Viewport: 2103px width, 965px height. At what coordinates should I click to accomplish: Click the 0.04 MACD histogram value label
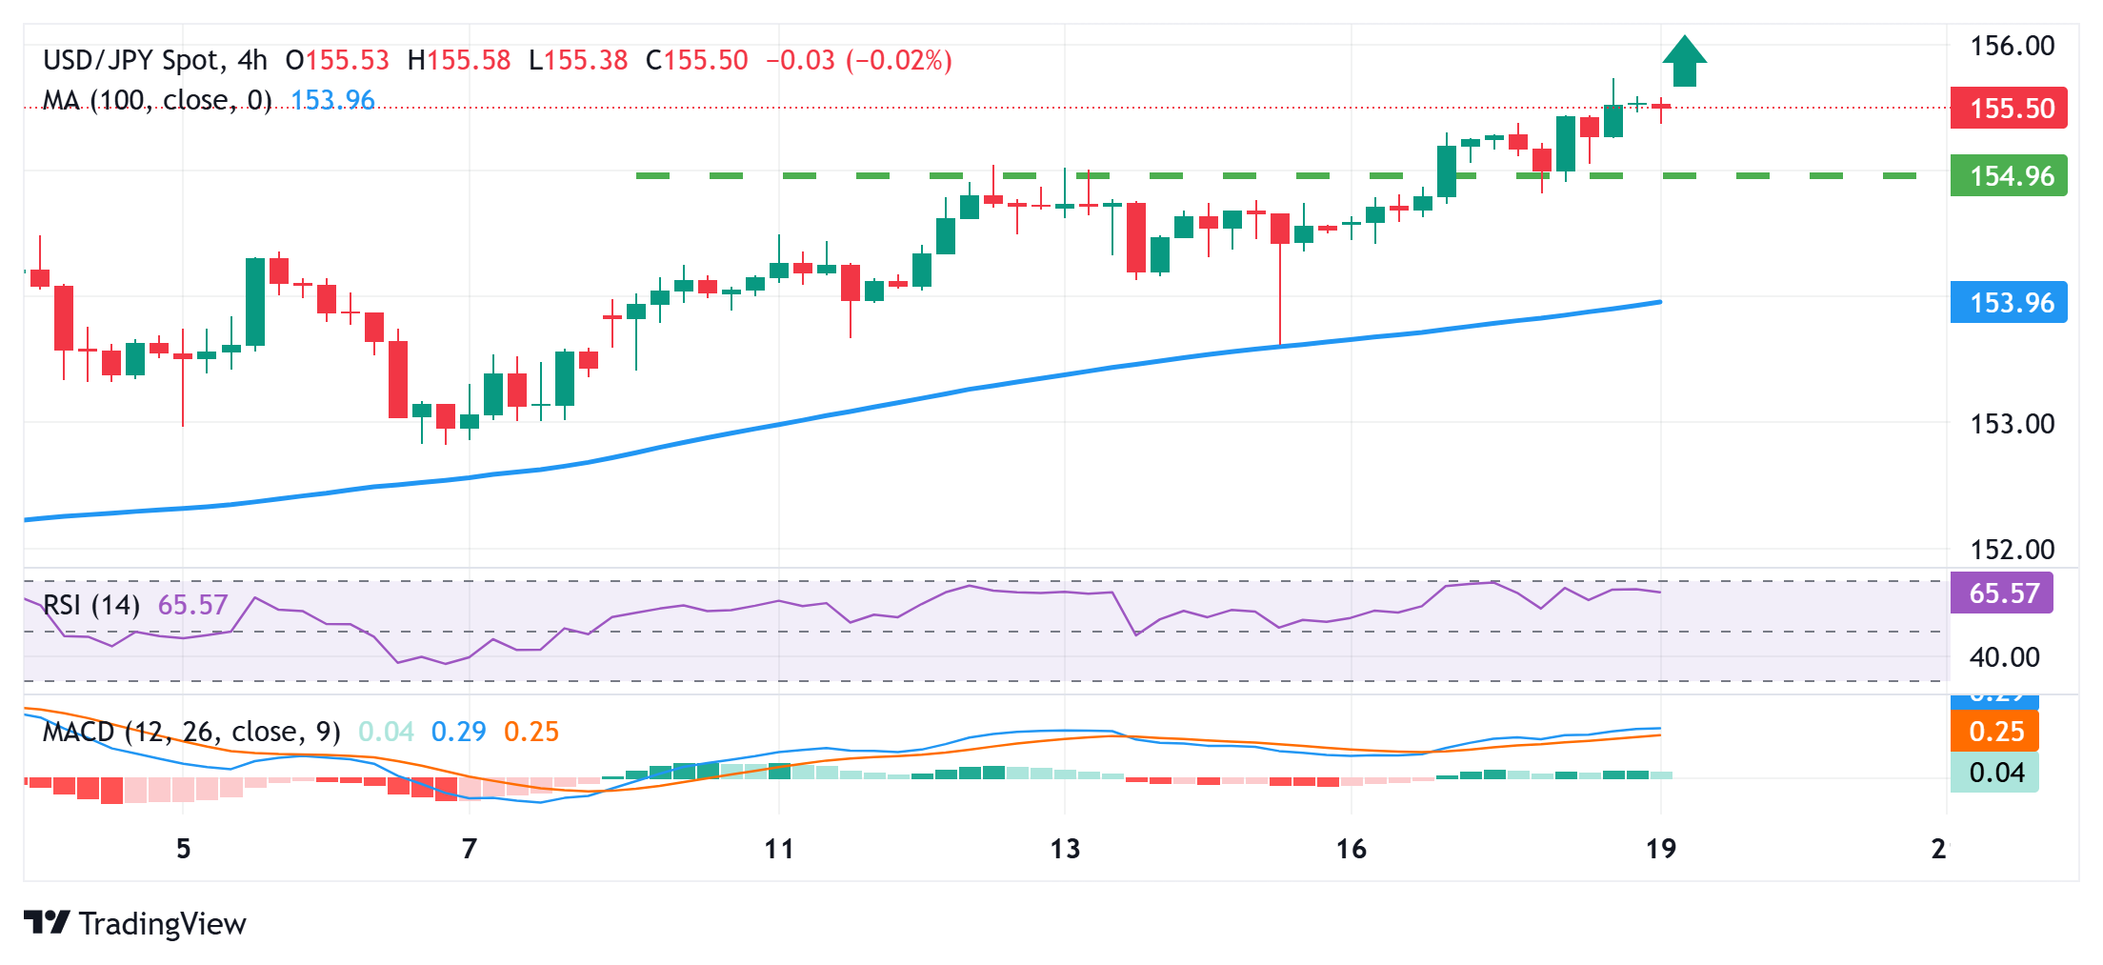[1995, 773]
